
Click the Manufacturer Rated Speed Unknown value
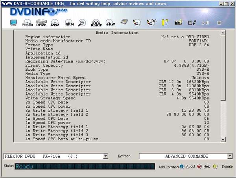200,77
